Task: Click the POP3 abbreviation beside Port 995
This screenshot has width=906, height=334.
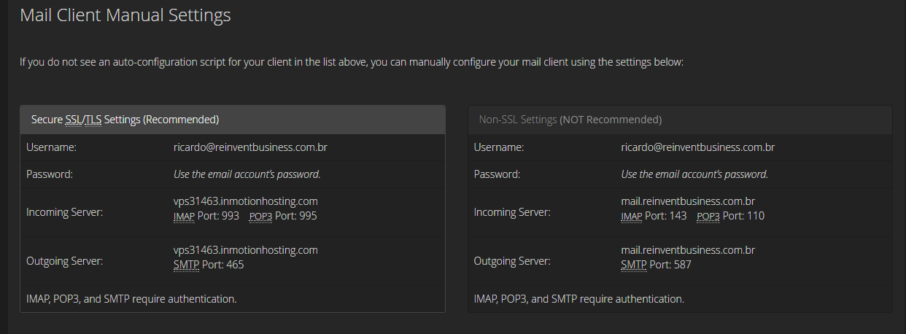Action: [x=260, y=217]
